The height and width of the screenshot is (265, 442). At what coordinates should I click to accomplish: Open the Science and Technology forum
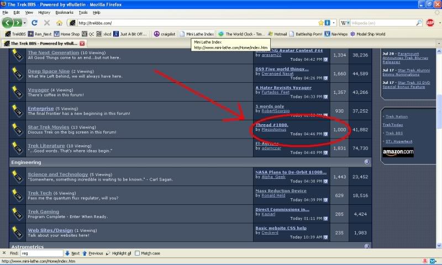tap(58, 174)
